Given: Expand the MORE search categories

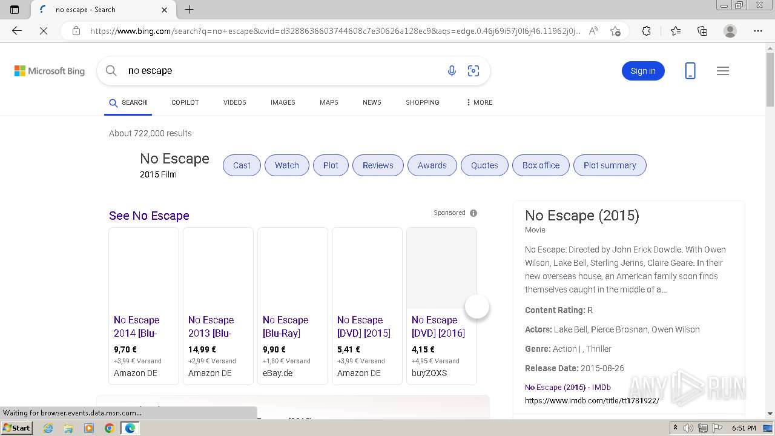Looking at the screenshot, I should pyautogui.click(x=479, y=102).
